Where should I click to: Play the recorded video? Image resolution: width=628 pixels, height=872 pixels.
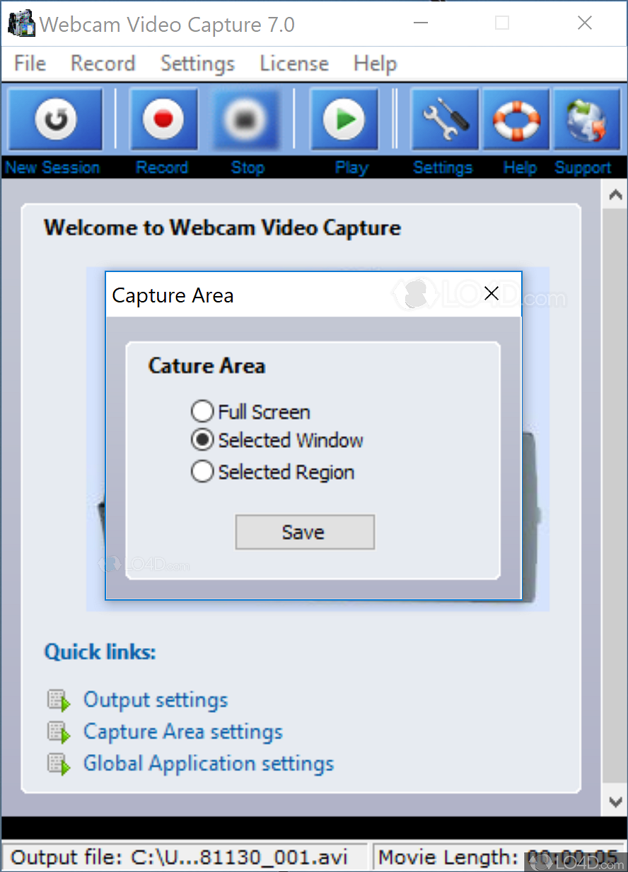point(344,119)
